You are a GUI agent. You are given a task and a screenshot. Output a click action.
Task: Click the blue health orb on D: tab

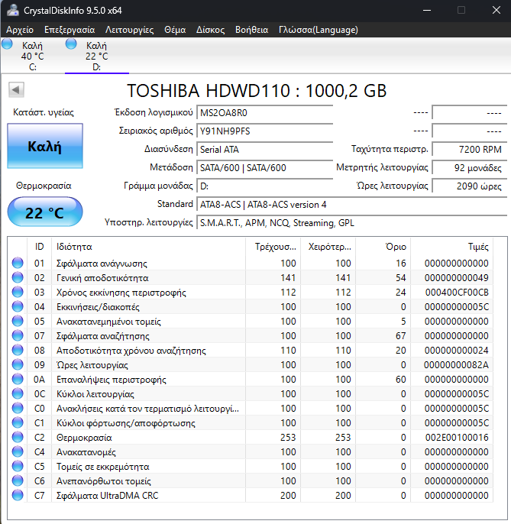point(71,44)
